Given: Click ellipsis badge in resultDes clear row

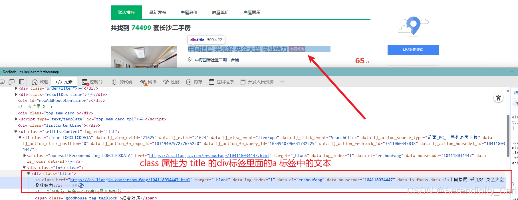Looking at the screenshot, I should point(90,95).
